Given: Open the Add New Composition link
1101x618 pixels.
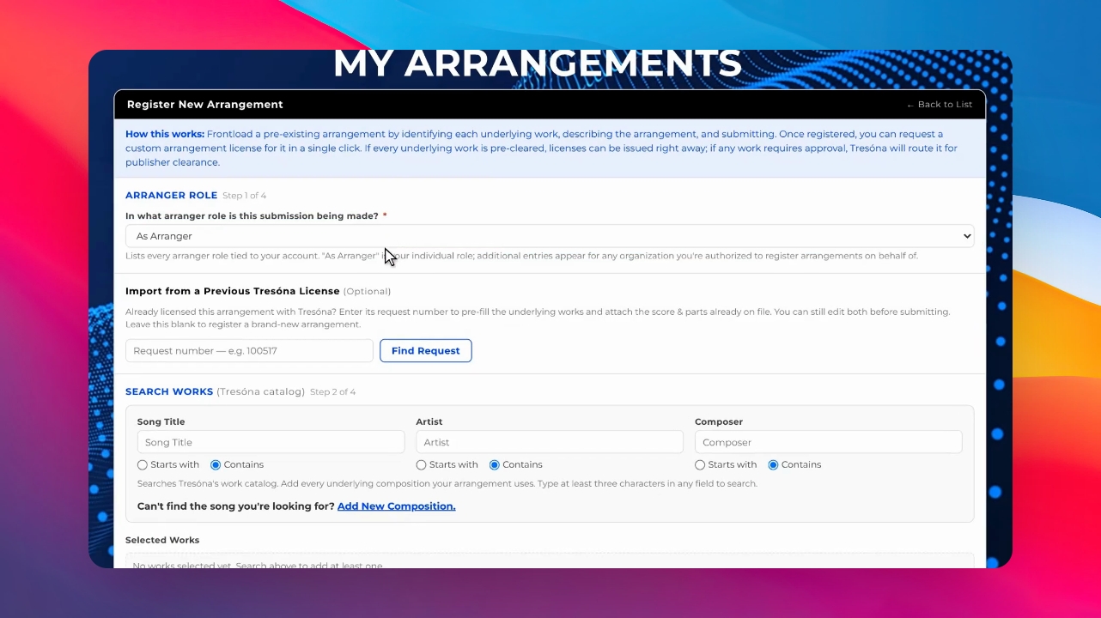Looking at the screenshot, I should tap(396, 506).
